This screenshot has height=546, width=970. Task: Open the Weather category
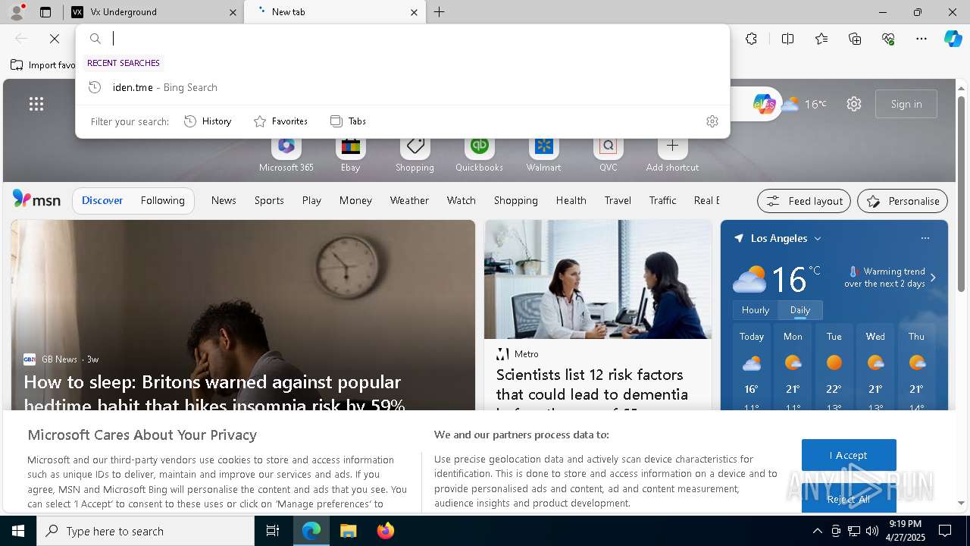tap(409, 200)
